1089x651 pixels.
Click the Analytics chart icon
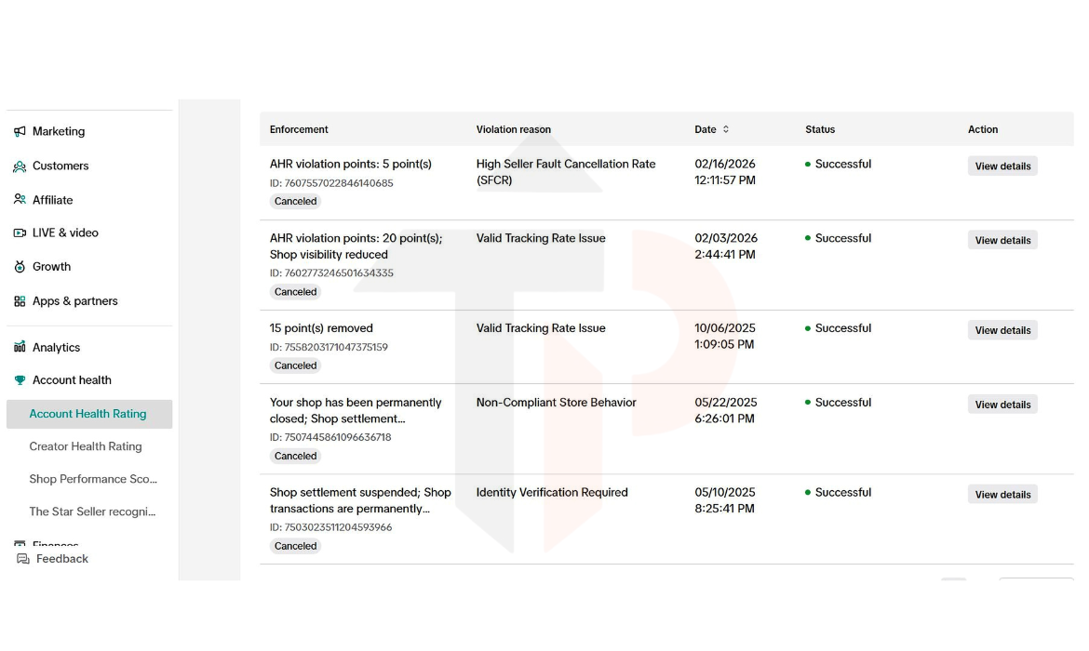tap(20, 347)
